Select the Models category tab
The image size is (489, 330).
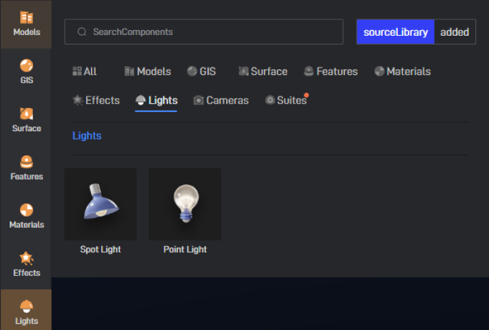[x=148, y=71]
